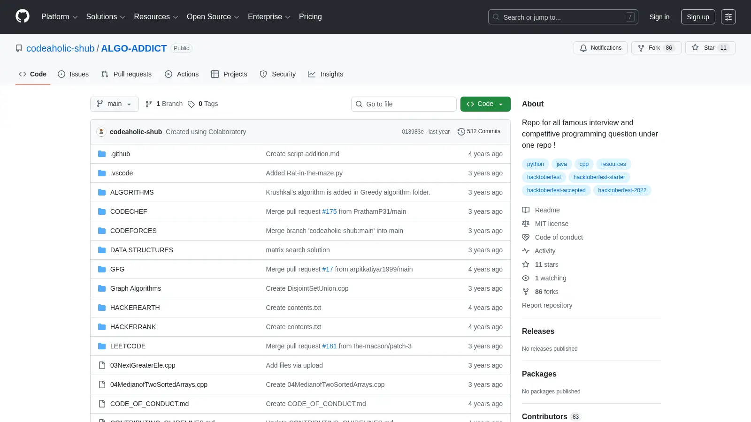
Task: Click the star icon to star repository
Action: pyautogui.click(x=695, y=48)
